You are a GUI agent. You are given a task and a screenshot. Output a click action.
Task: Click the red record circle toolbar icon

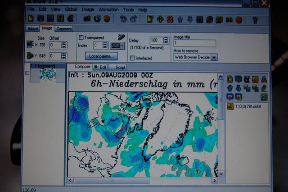point(238,20)
